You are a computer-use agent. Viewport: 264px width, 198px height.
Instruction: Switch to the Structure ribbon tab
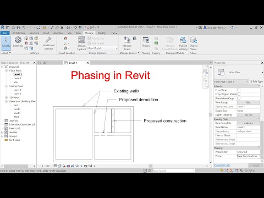34,33
